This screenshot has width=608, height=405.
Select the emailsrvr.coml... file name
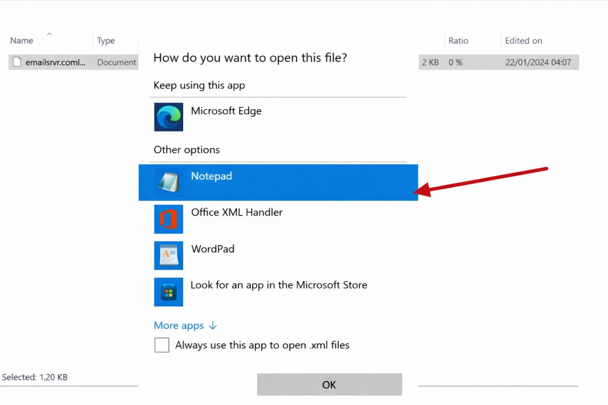pos(55,62)
